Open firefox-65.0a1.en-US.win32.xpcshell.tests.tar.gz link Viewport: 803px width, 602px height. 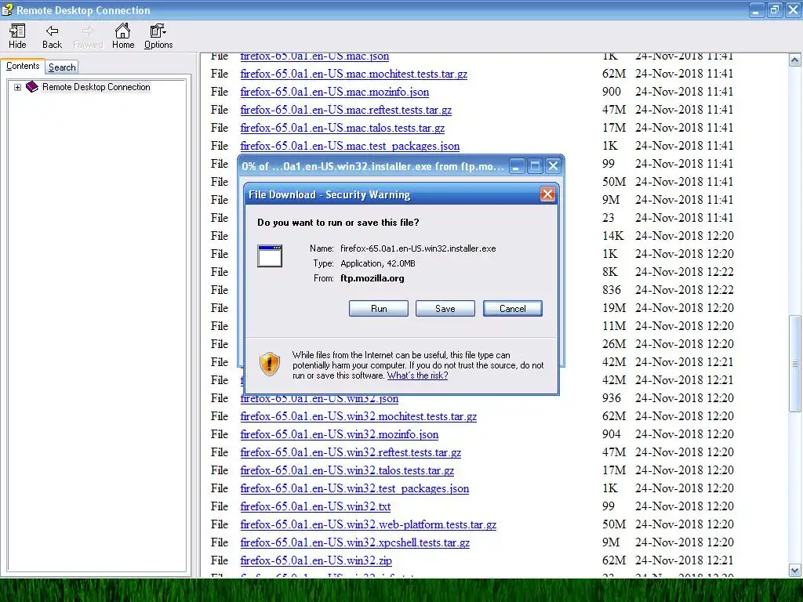point(355,542)
